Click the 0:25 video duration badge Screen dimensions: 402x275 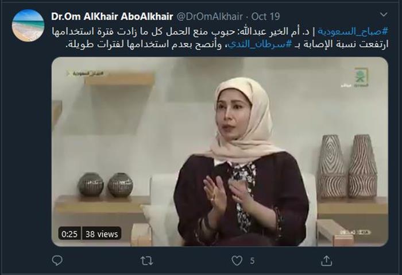pos(69,234)
